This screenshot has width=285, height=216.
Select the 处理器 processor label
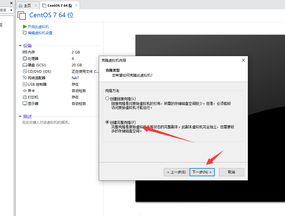pyautogui.click(x=33, y=58)
